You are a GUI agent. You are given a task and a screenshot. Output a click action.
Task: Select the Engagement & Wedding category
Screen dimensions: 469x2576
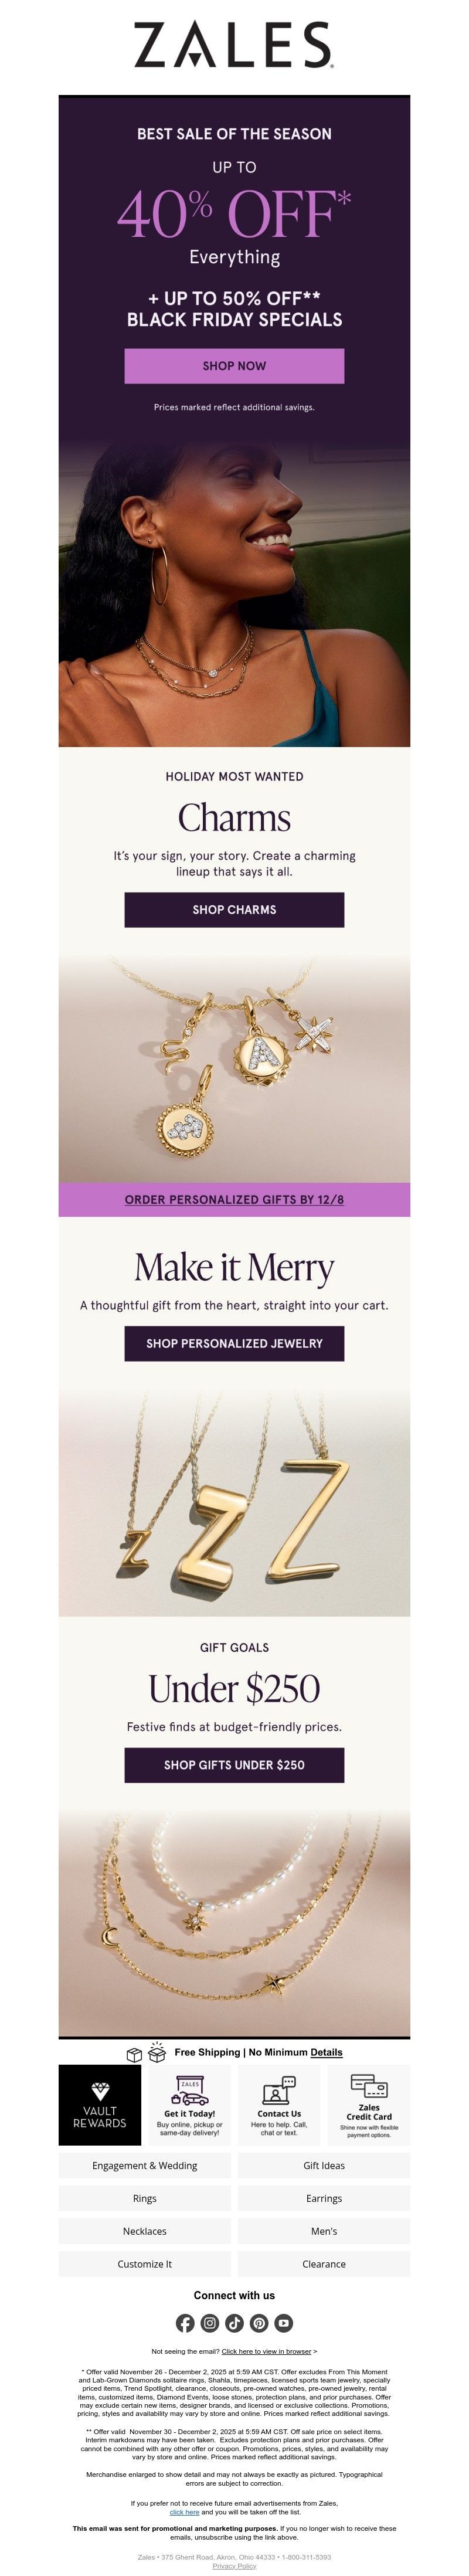pyautogui.click(x=145, y=2166)
